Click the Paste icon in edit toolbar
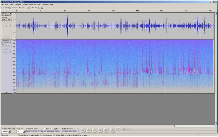The height and width of the screenshot is (137, 218). [x=9, y=8]
